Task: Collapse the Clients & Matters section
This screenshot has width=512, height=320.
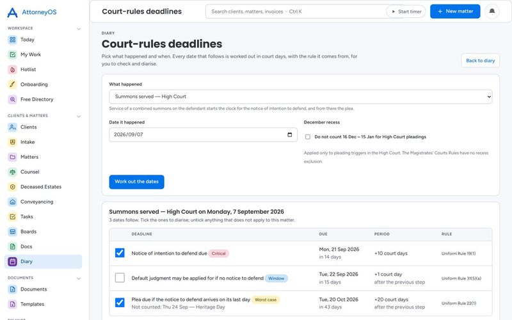Action: [79, 116]
